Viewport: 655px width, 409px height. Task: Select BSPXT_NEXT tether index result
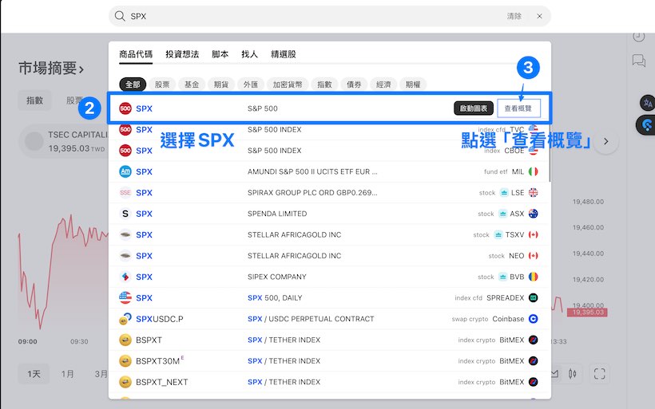tap(329, 382)
